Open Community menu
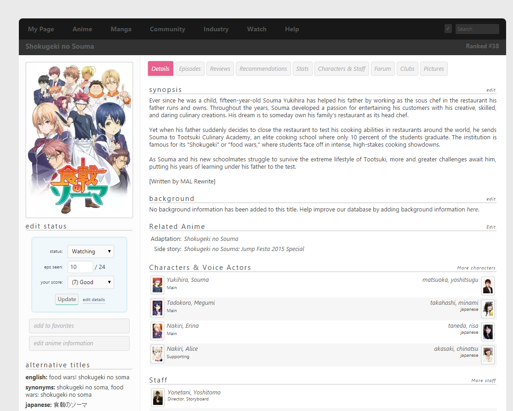The image size is (513, 411). point(167,29)
